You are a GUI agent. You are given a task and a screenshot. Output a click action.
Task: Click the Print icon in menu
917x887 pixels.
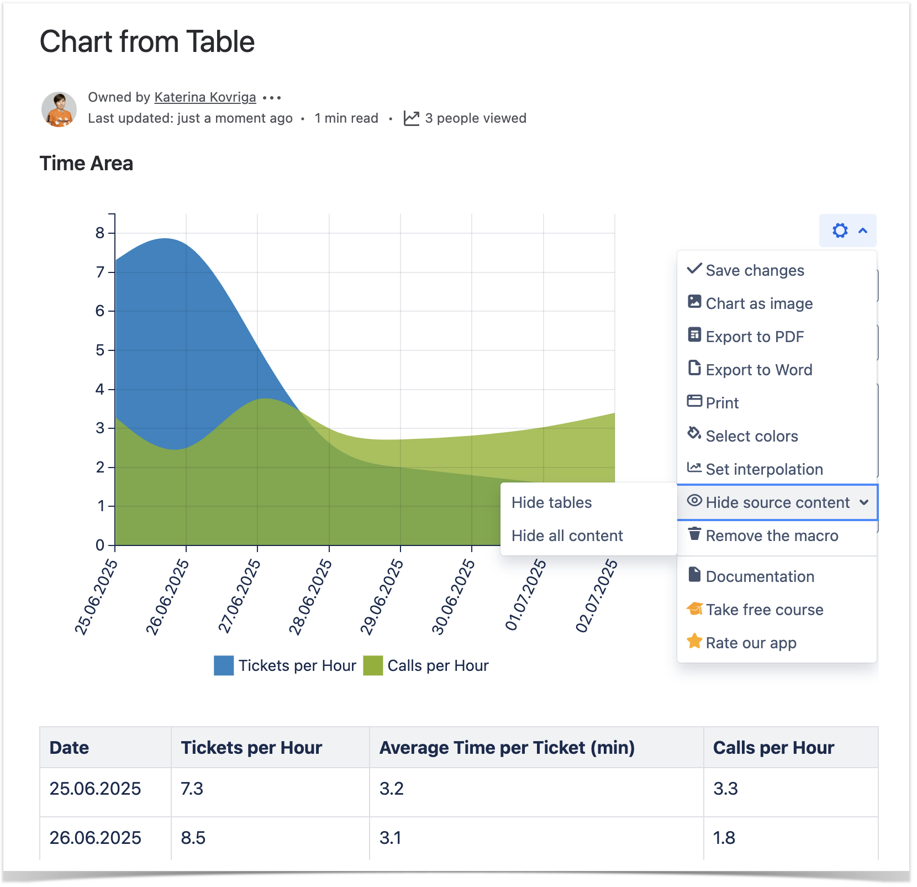(694, 401)
